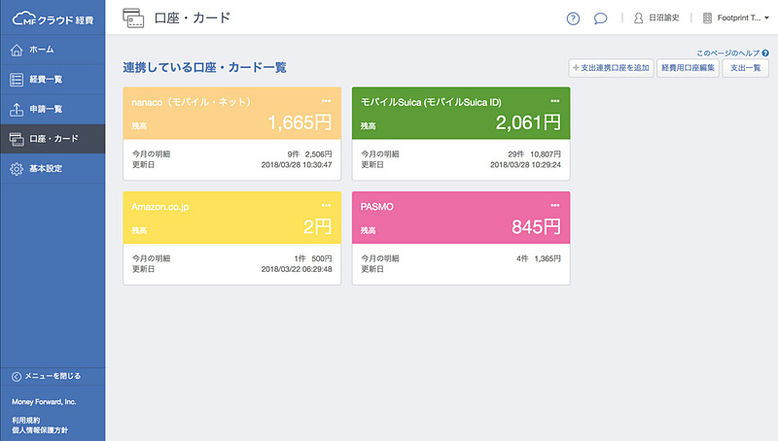The image size is (778, 441).
Task: Click the office building icon in header
Action: tap(707, 18)
